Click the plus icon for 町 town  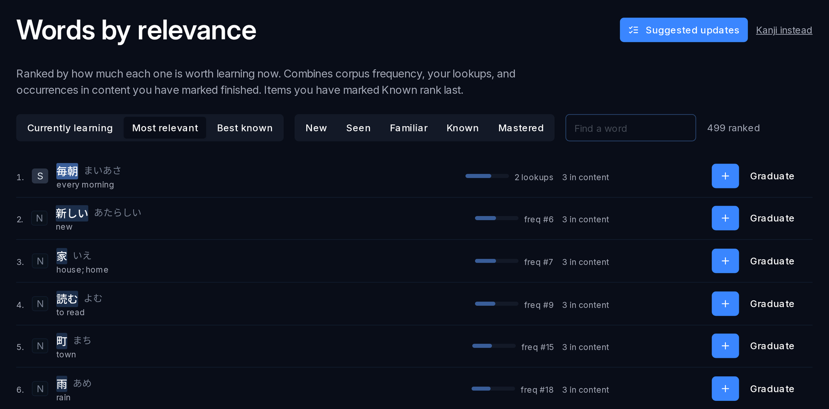[x=725, y=346]
